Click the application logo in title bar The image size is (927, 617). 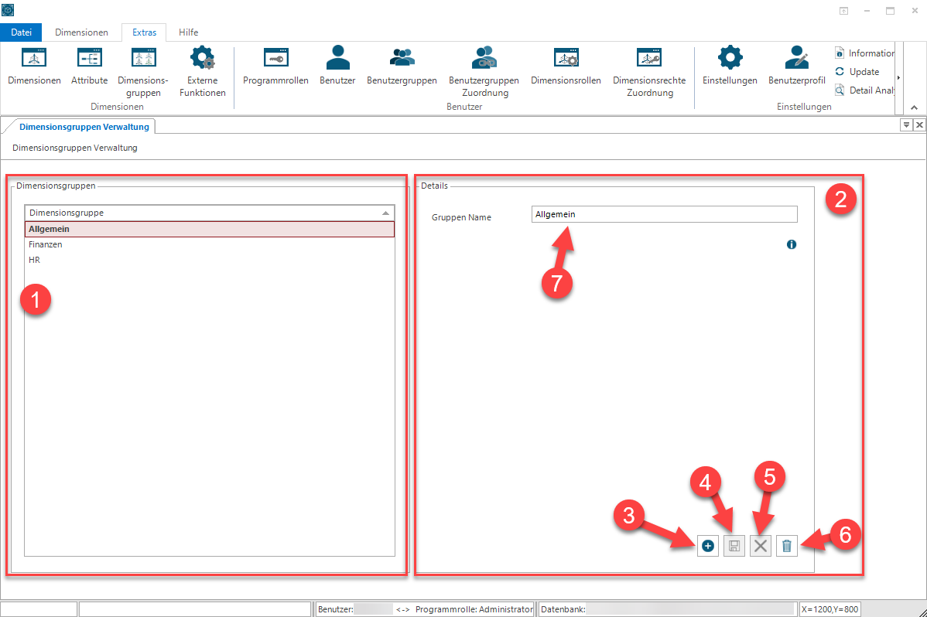[x=8, y=10]
